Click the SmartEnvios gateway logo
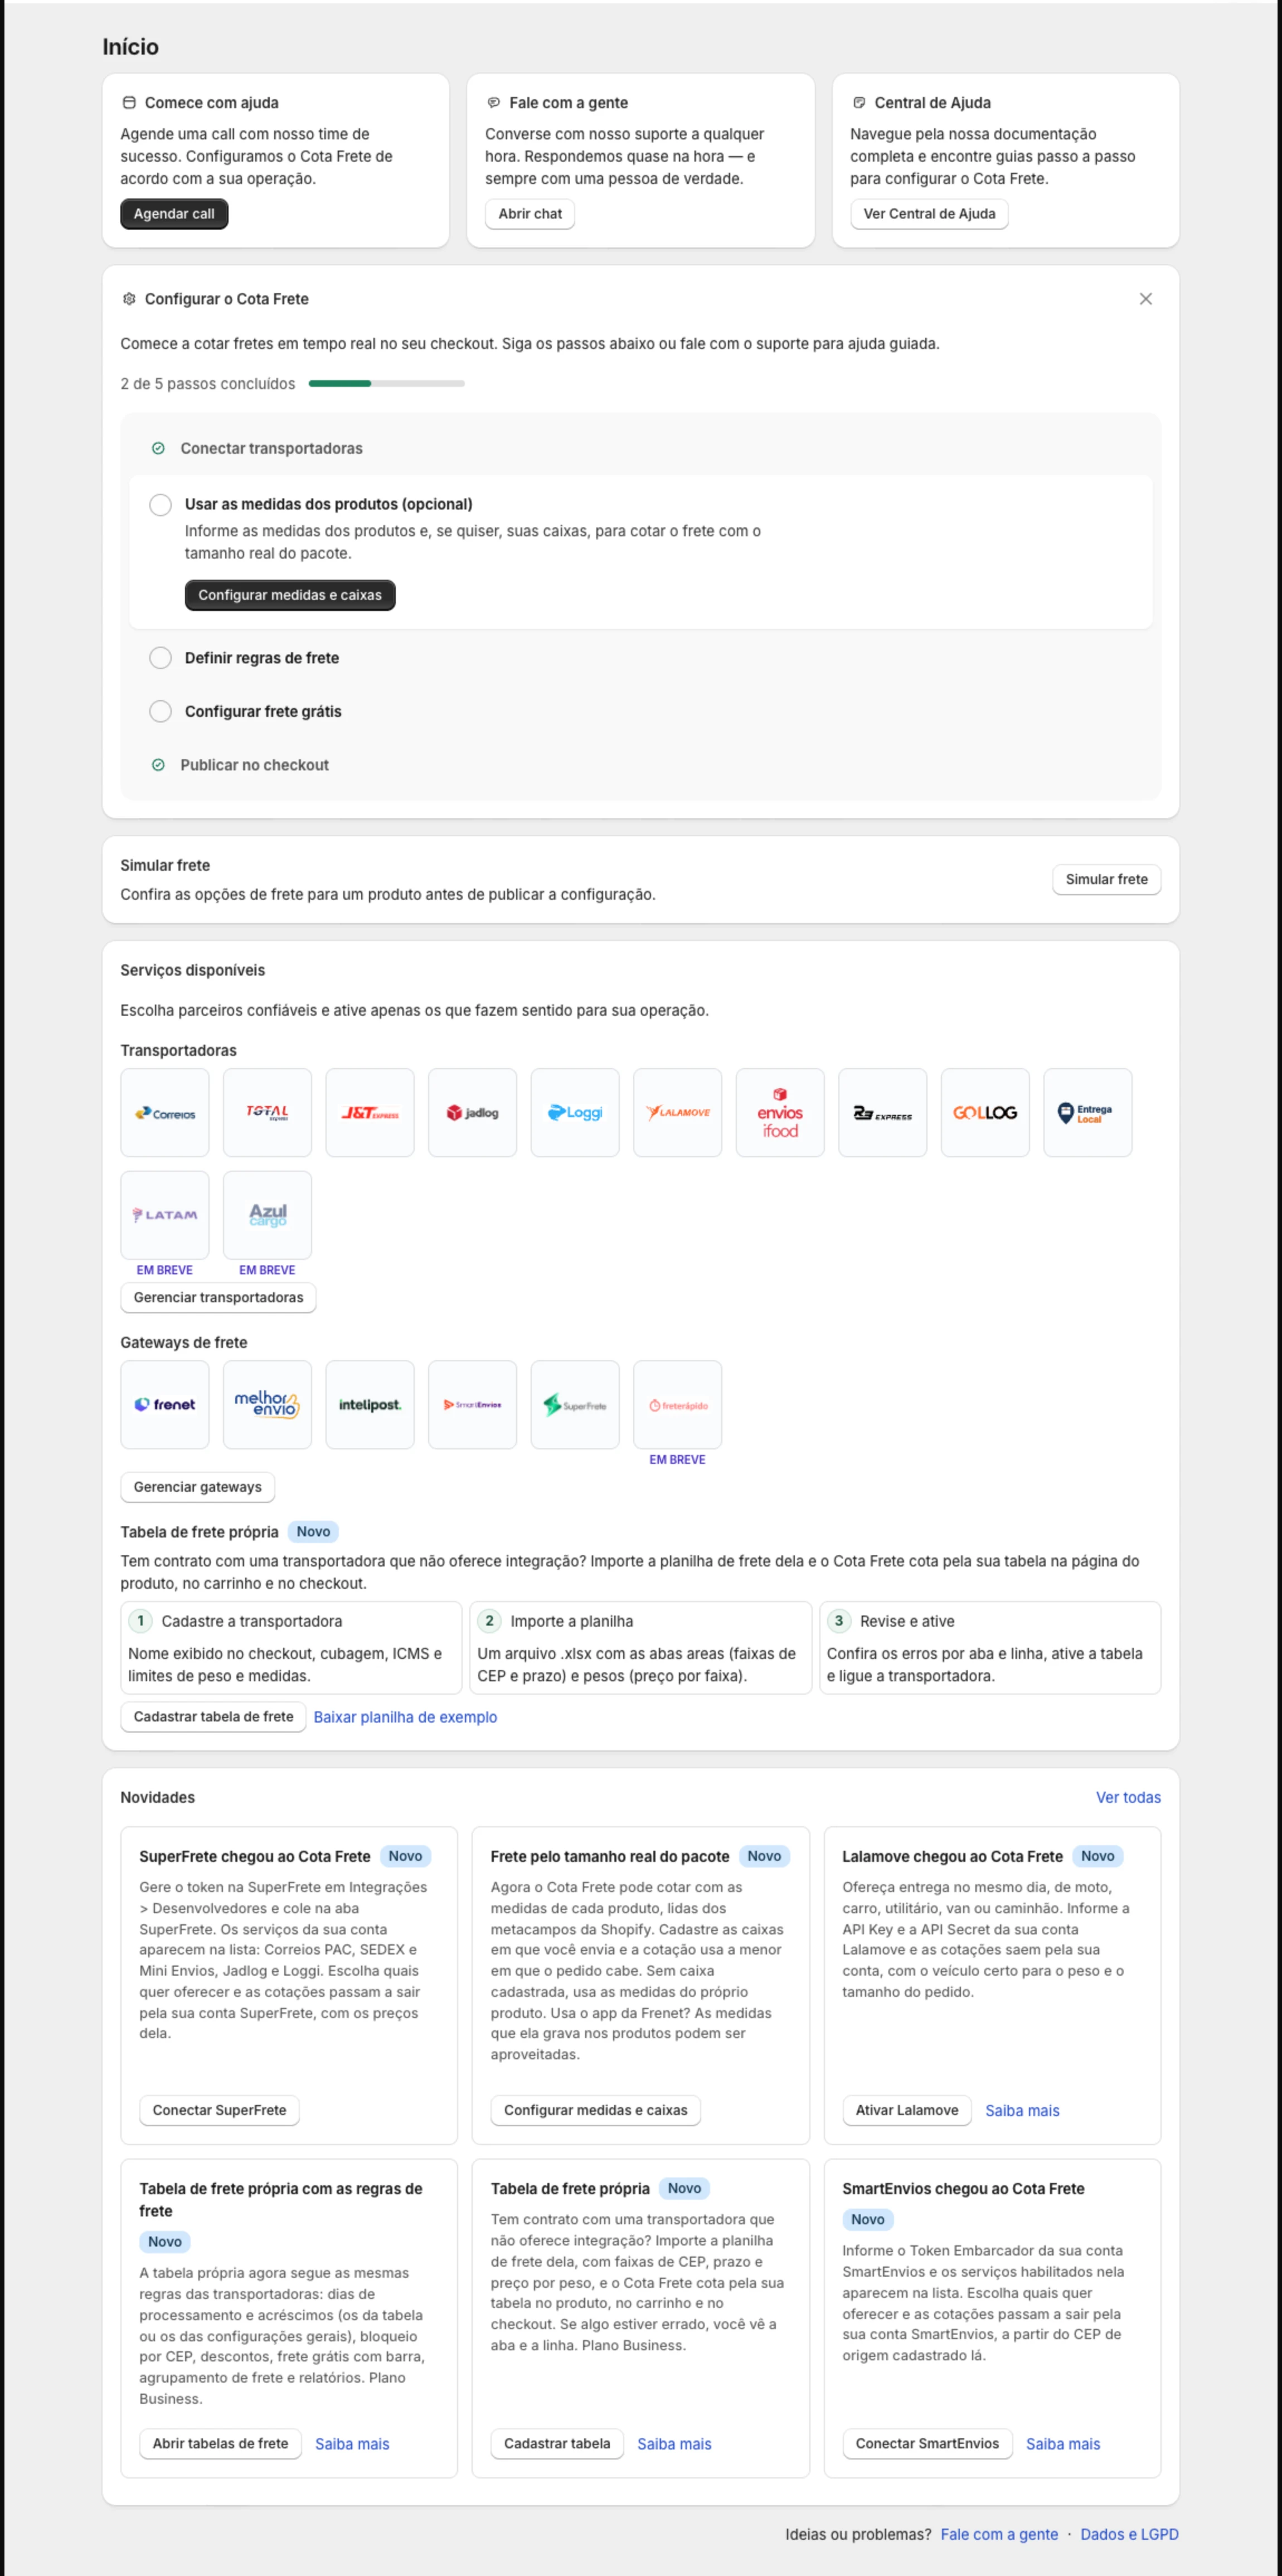This screenshot has width=1282, height=2576. tap(472, 1404)
